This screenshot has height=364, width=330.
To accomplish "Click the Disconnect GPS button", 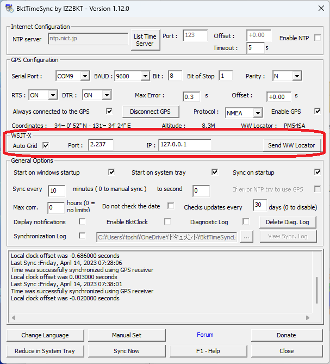I will [151, 112].
